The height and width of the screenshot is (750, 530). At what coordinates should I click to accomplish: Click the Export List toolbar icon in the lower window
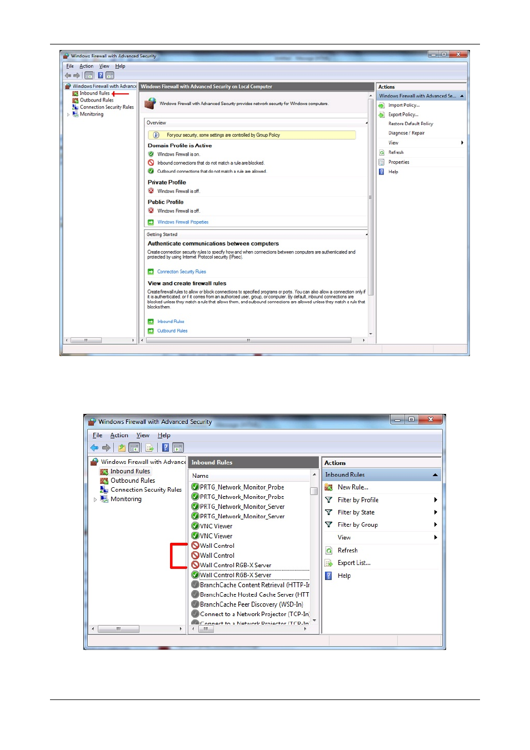coord(149,448)
